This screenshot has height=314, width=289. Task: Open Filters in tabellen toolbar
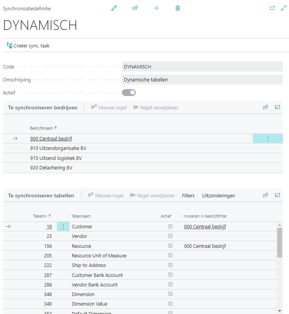click(x=188, y=195)
